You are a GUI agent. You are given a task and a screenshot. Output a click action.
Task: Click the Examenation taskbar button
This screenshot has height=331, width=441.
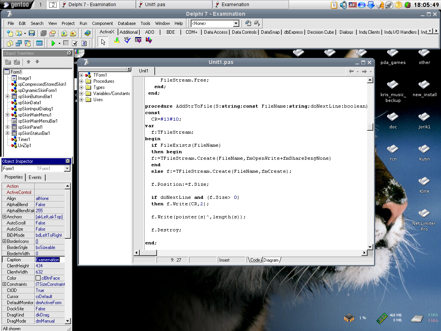click(x=251, y=5)
